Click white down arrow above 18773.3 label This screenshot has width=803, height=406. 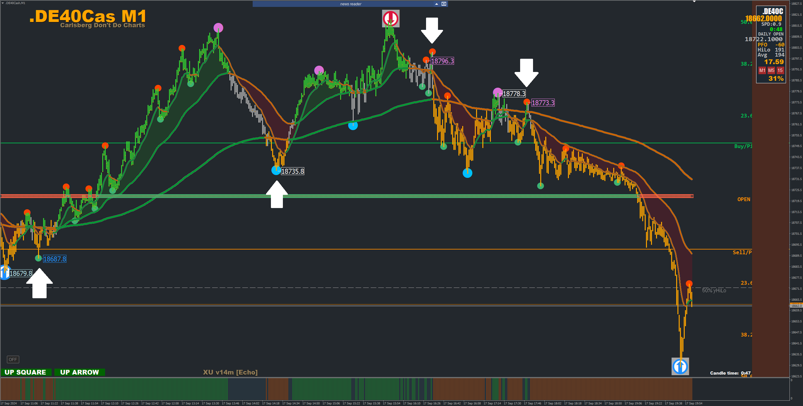pos(526,72)
